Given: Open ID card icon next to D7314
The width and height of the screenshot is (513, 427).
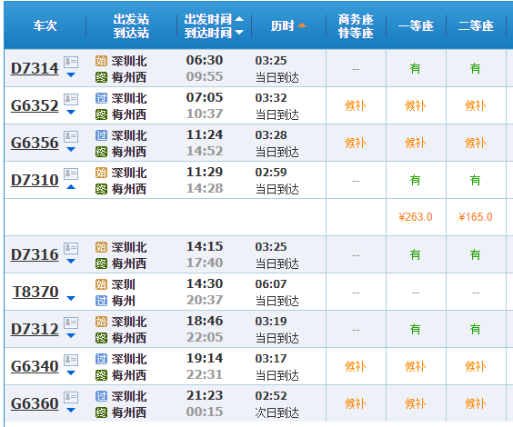Looking at the screenshot, I should click(x=71, y=62).
